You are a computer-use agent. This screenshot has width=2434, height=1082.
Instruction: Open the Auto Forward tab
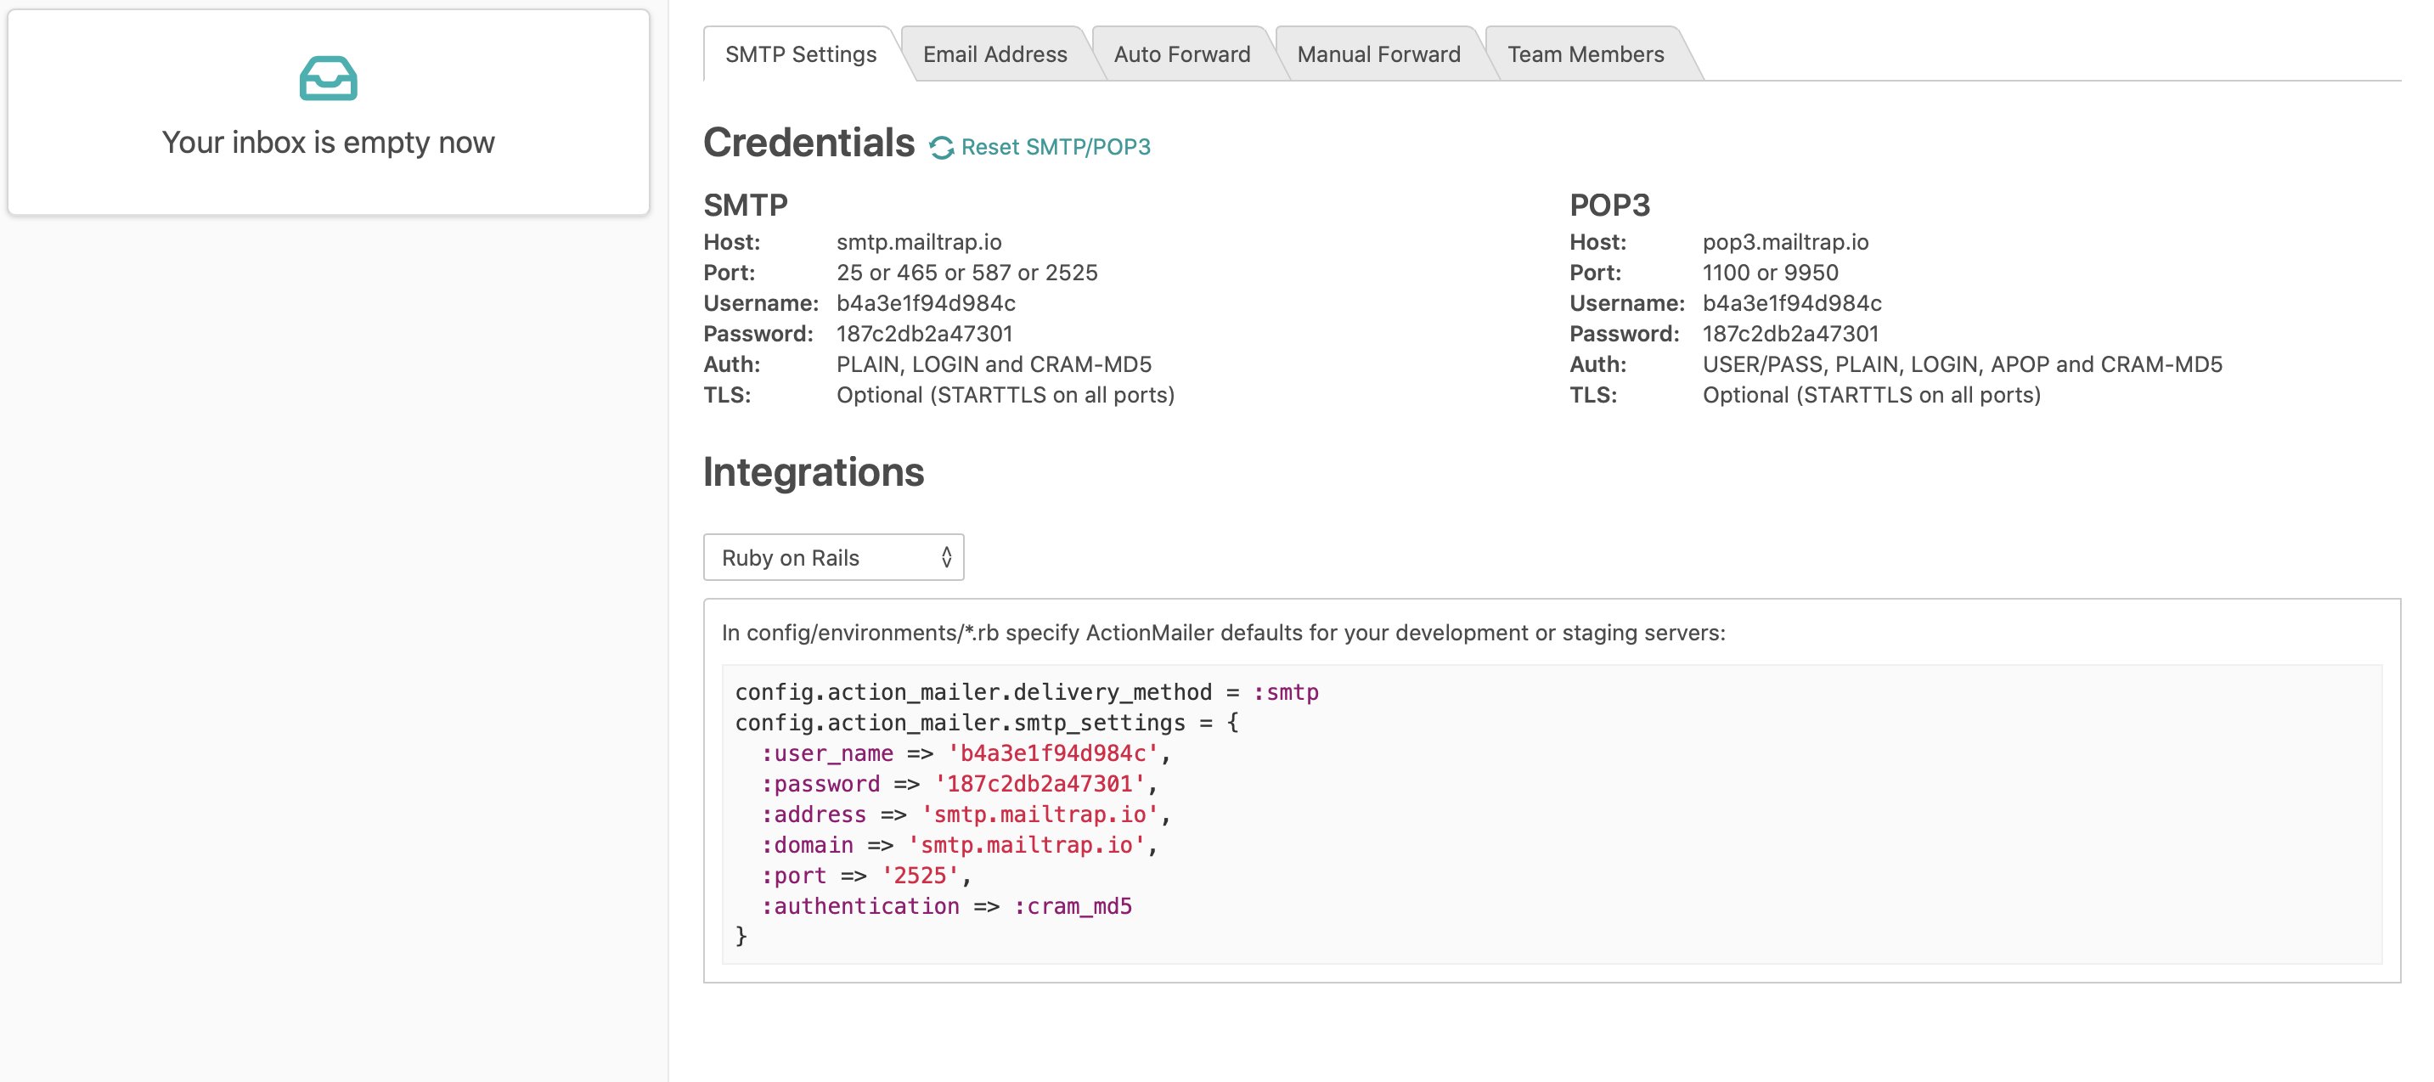point(1181,54)
